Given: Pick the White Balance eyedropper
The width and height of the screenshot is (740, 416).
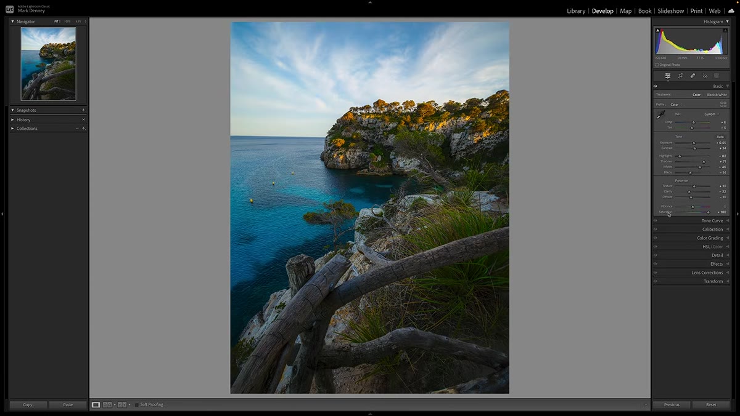Looking at the screenshot, I should tap(660, 114).
